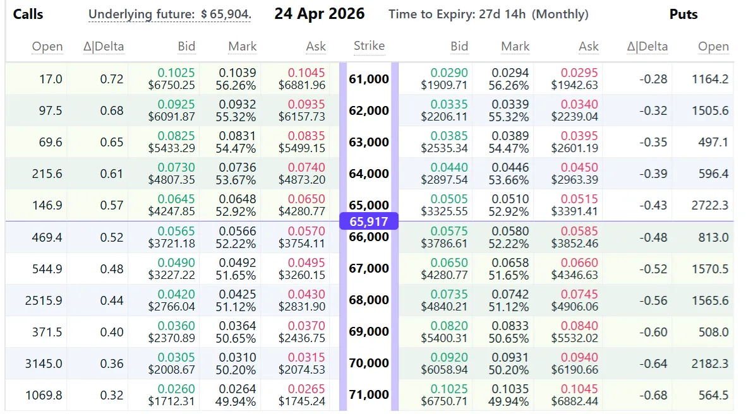
Task: Open the Underlying future price link
Action: [x=171, y=13]
